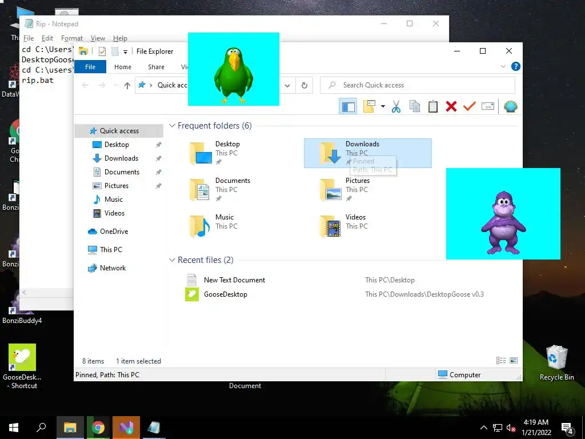
Task: Open the Home ribbon tab
Action: [x=123, y=67]
